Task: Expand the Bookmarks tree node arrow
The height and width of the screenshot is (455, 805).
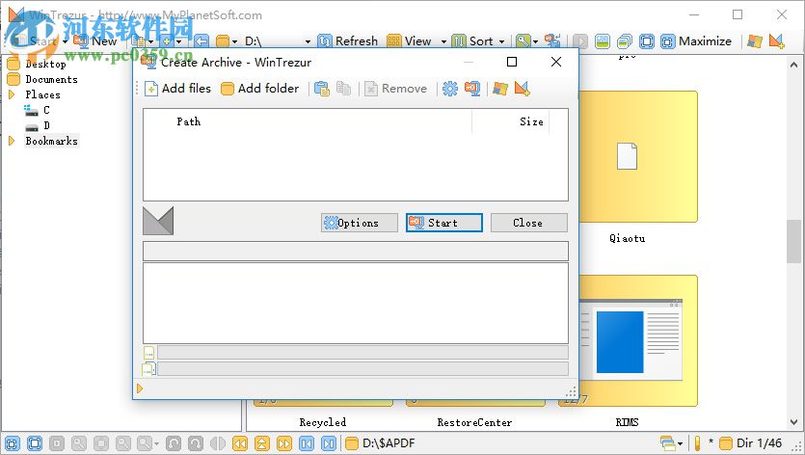Action: pos(12,141)
